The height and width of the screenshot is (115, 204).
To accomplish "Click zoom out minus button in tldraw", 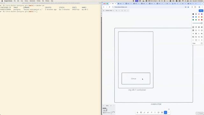I will 104,106.
